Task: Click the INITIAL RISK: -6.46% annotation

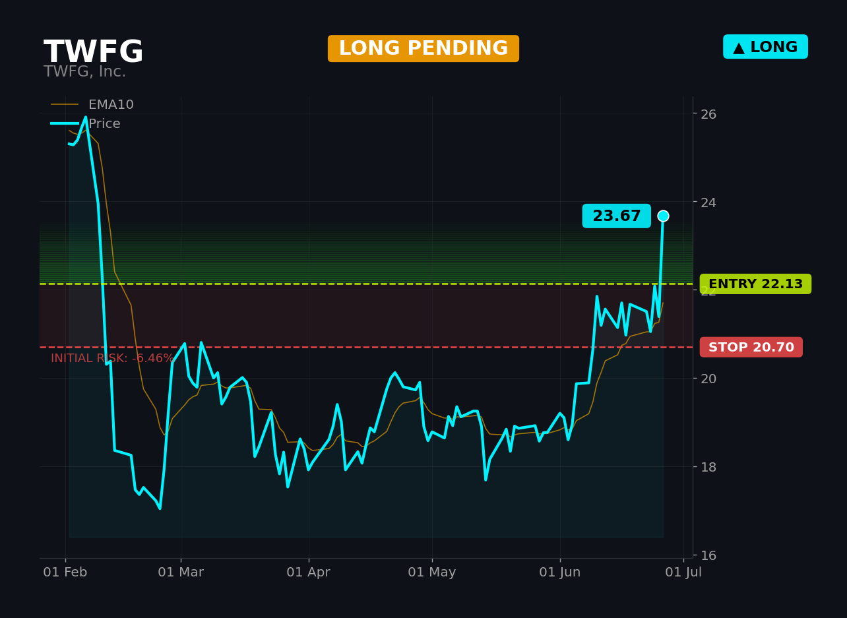Action: (x=112, y=359)
